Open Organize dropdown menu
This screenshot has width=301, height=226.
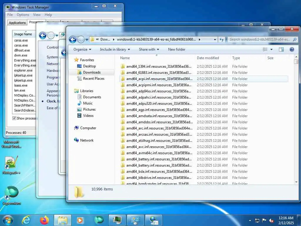point(82,49)
